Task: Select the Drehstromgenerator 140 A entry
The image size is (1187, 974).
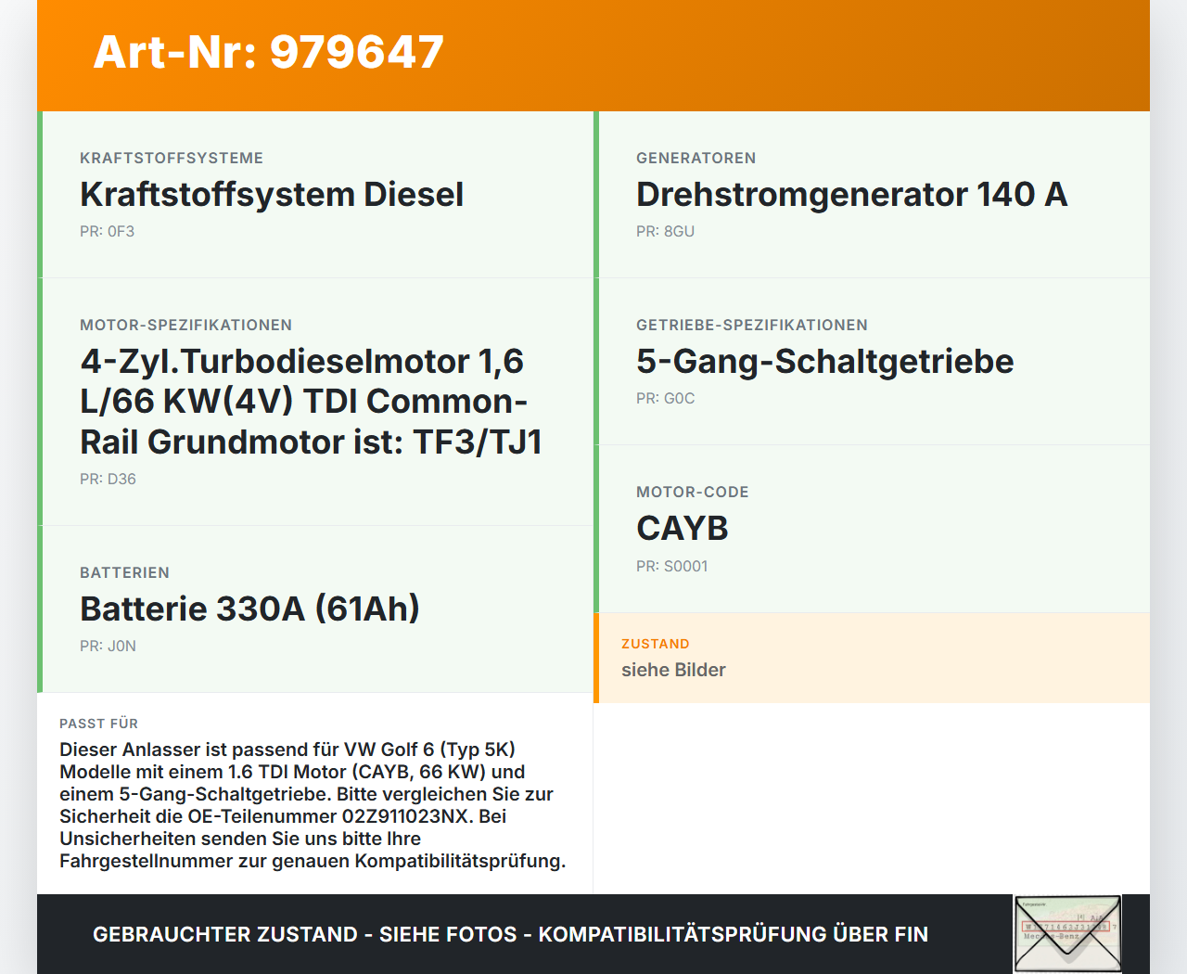Action: [851, 195]
